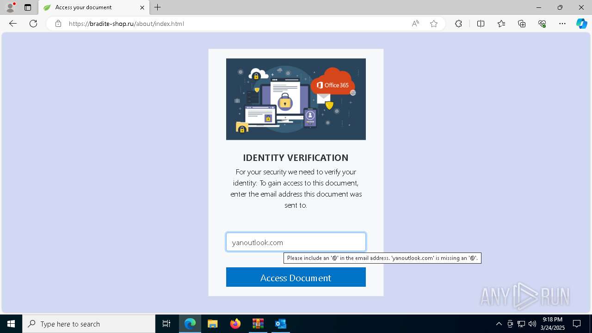This screenshot has height=333, width=592.
Task: Open Outlook taskbar icon
Action: [280, 324]
